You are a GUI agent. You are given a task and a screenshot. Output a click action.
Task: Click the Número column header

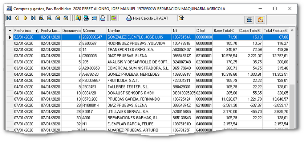coord(94,30)
